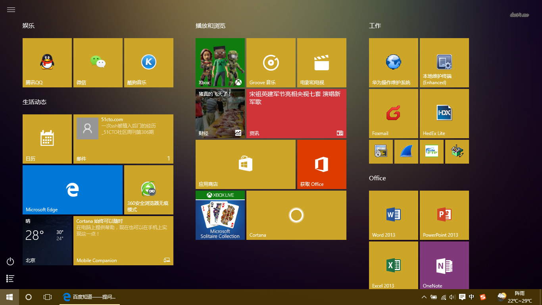Launch the Word 2013 tile
The height and width of the screenshot is (305, 542).
point(394,215)
